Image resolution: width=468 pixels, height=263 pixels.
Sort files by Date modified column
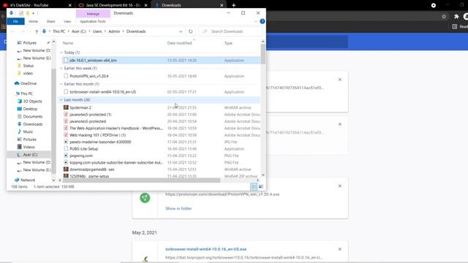(x=179, y=43)
